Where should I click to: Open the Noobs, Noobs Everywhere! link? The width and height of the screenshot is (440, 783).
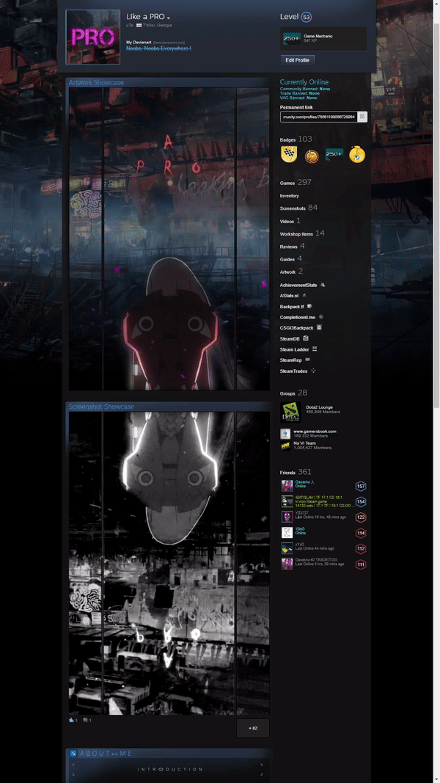[x=158, y=48]
